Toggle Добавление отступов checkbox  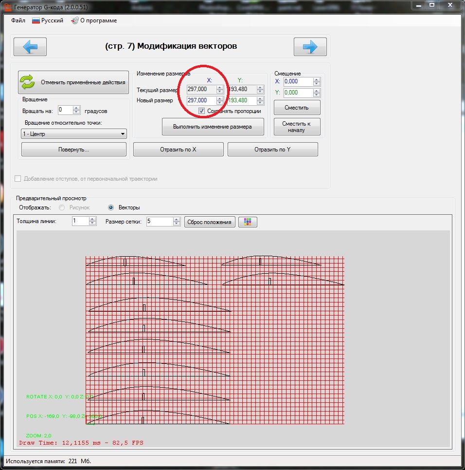18,179
